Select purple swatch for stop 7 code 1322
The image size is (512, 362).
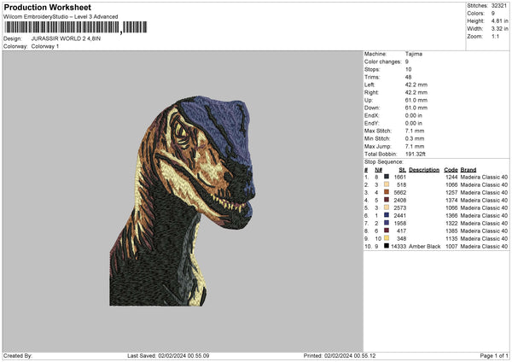[387, 223]
